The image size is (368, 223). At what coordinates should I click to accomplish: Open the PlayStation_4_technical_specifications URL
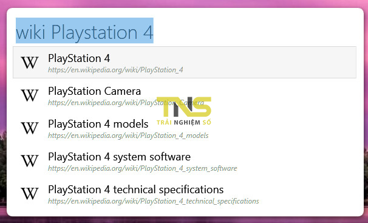pos(154,201)
